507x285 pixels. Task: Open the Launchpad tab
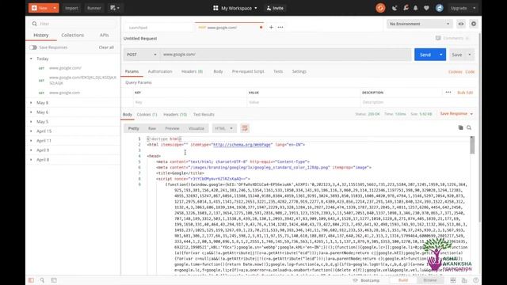(x=139, y=28)
